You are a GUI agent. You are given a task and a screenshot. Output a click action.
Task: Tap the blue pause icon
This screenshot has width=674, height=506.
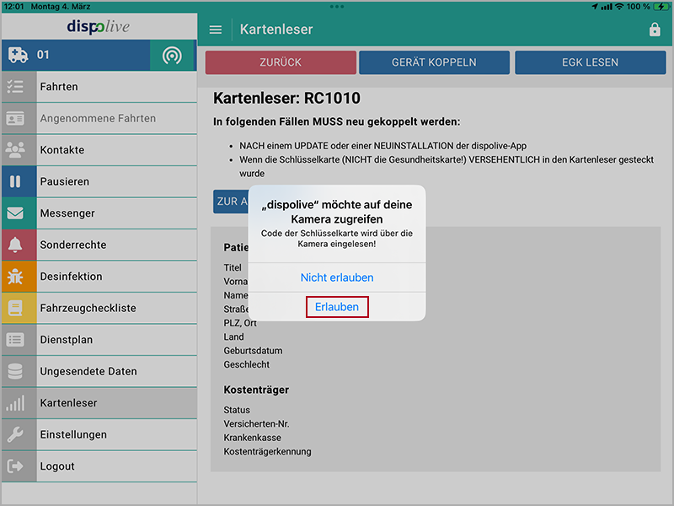click(x=15, y=181)
